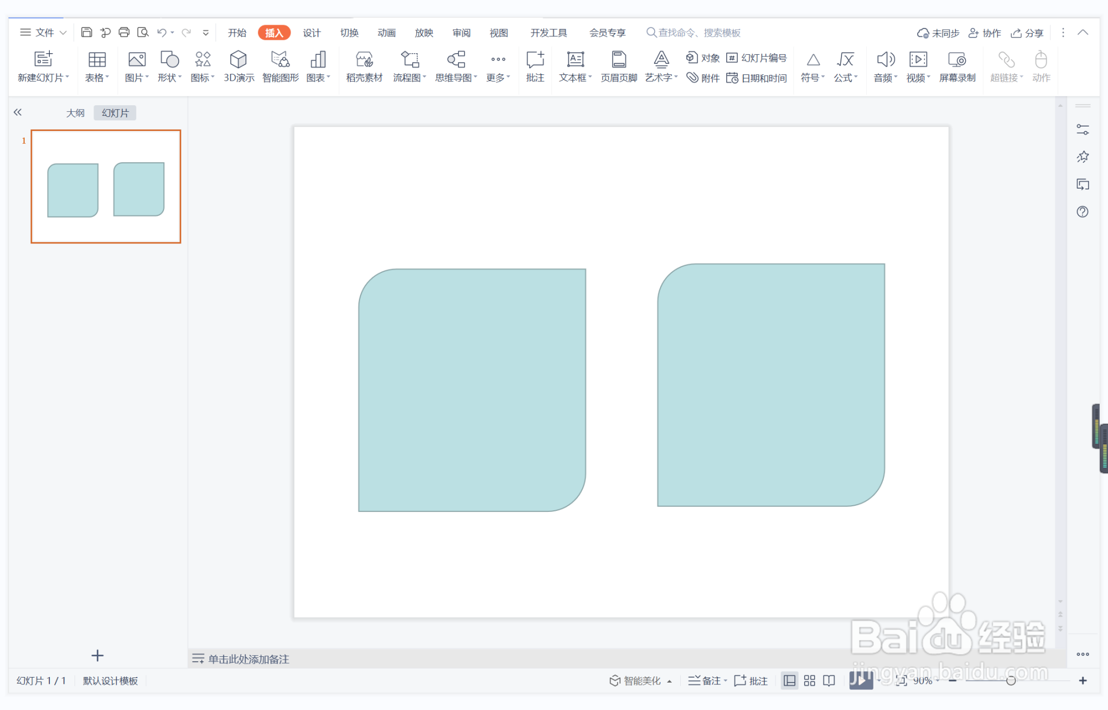The width and height of the screenshot is (1108, 710).
Task: Click the 3D演示 icon
Action: [x=239, y=59]
